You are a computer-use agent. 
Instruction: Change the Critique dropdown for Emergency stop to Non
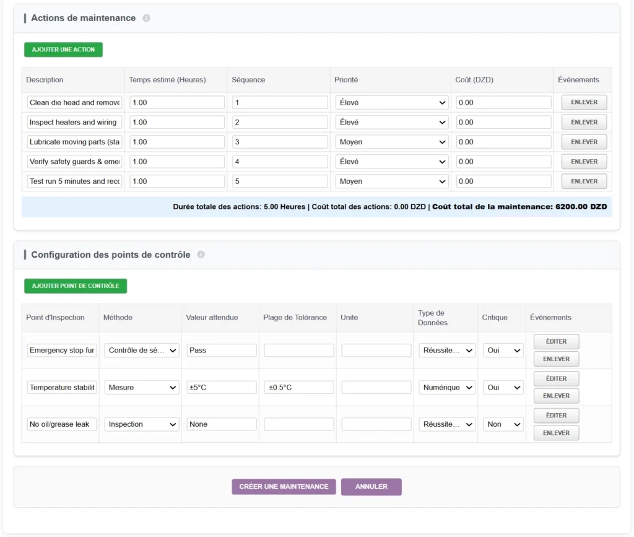tap(503, 350)
